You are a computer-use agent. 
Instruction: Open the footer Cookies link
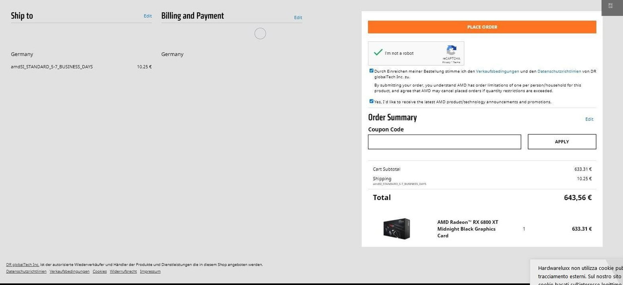click(x=100, y=271)
